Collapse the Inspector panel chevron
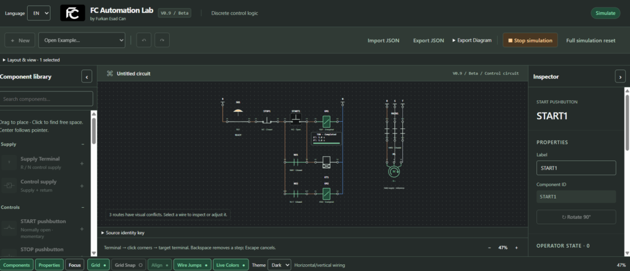 coord(620,76)
